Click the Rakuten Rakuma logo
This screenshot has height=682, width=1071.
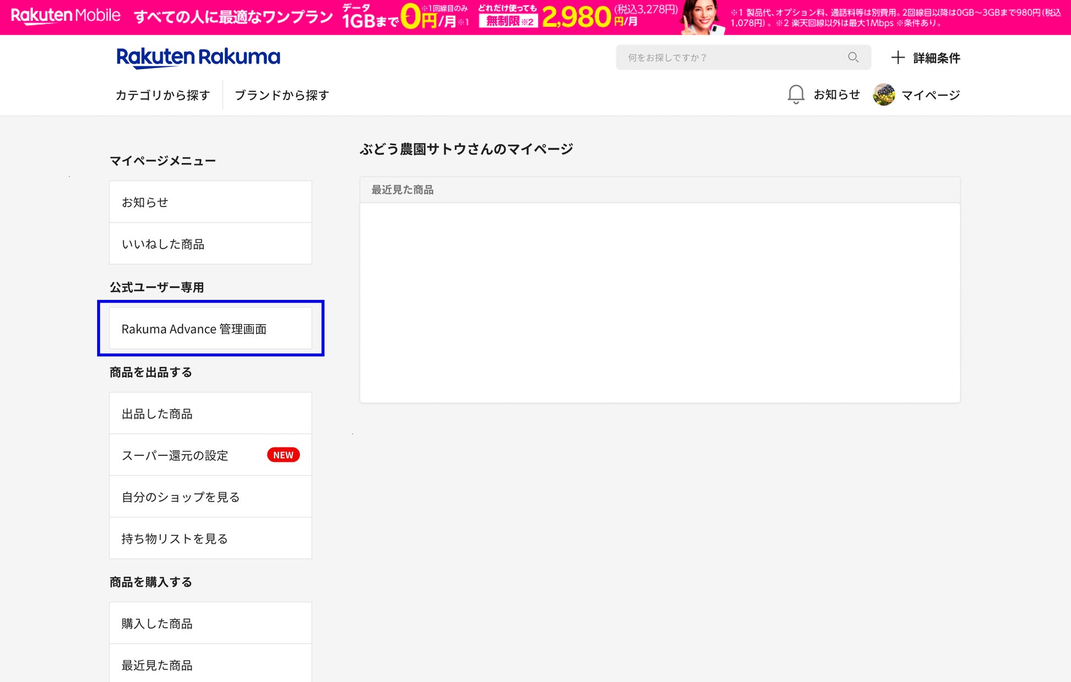(198, 57)
